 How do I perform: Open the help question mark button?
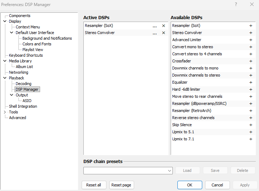[x=236, y=4]
